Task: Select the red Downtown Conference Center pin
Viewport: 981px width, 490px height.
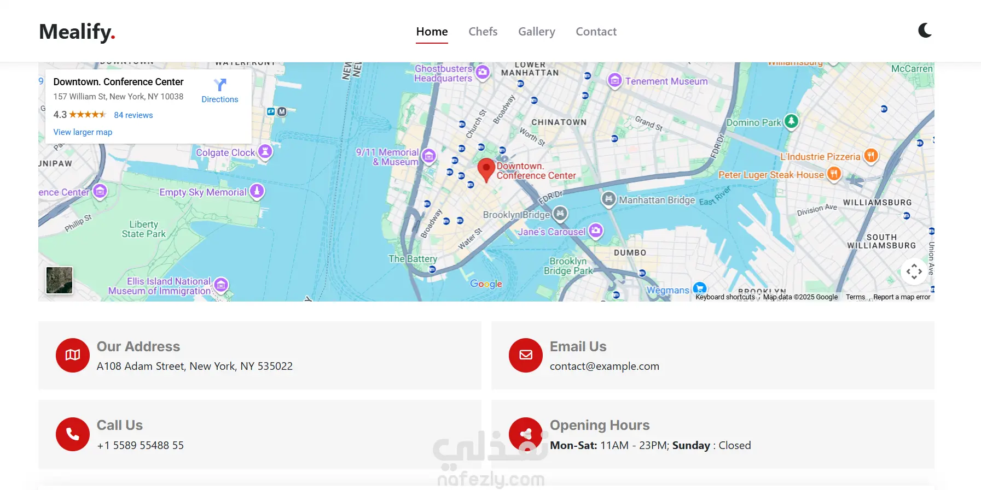Action: click(486, 170)
